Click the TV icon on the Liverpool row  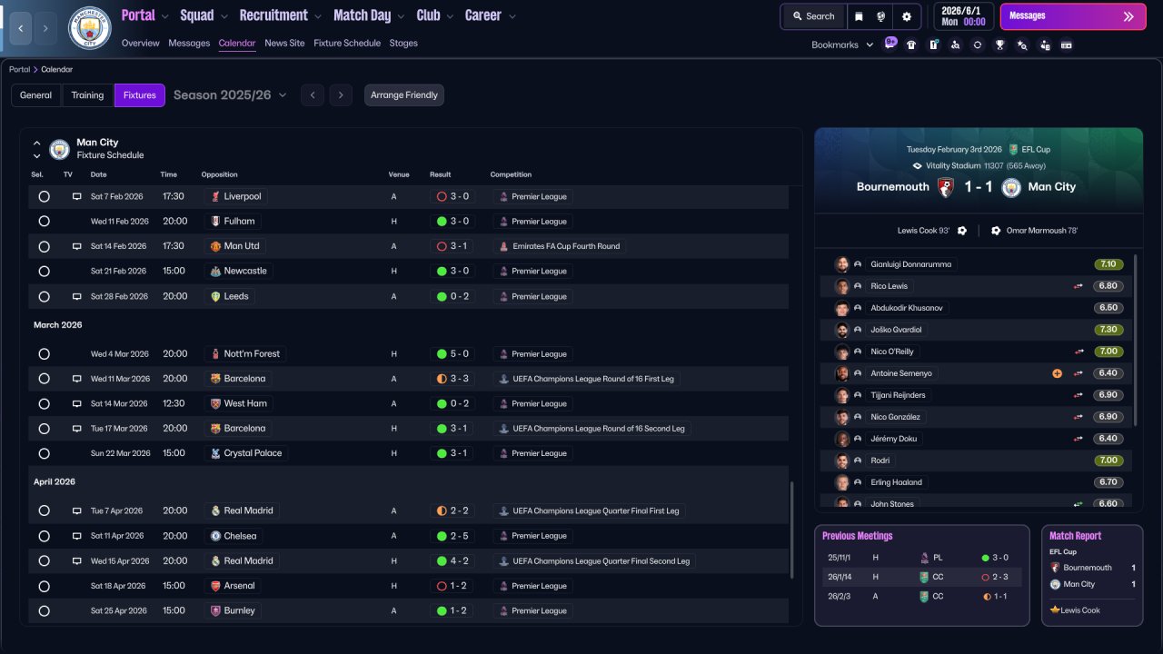[77, 196]
